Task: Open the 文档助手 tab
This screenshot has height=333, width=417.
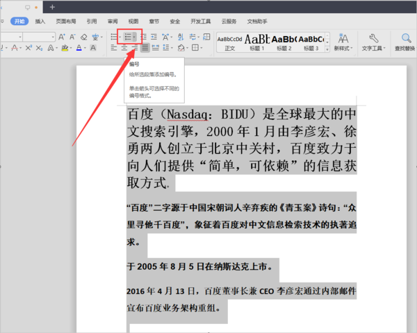Action: 257,22
